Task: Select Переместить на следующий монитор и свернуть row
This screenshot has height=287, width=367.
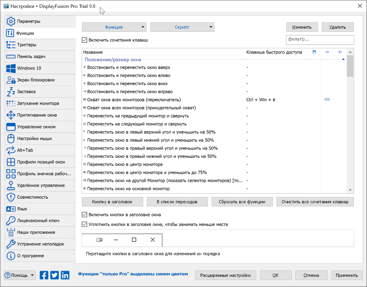Action: coord(214,124)
